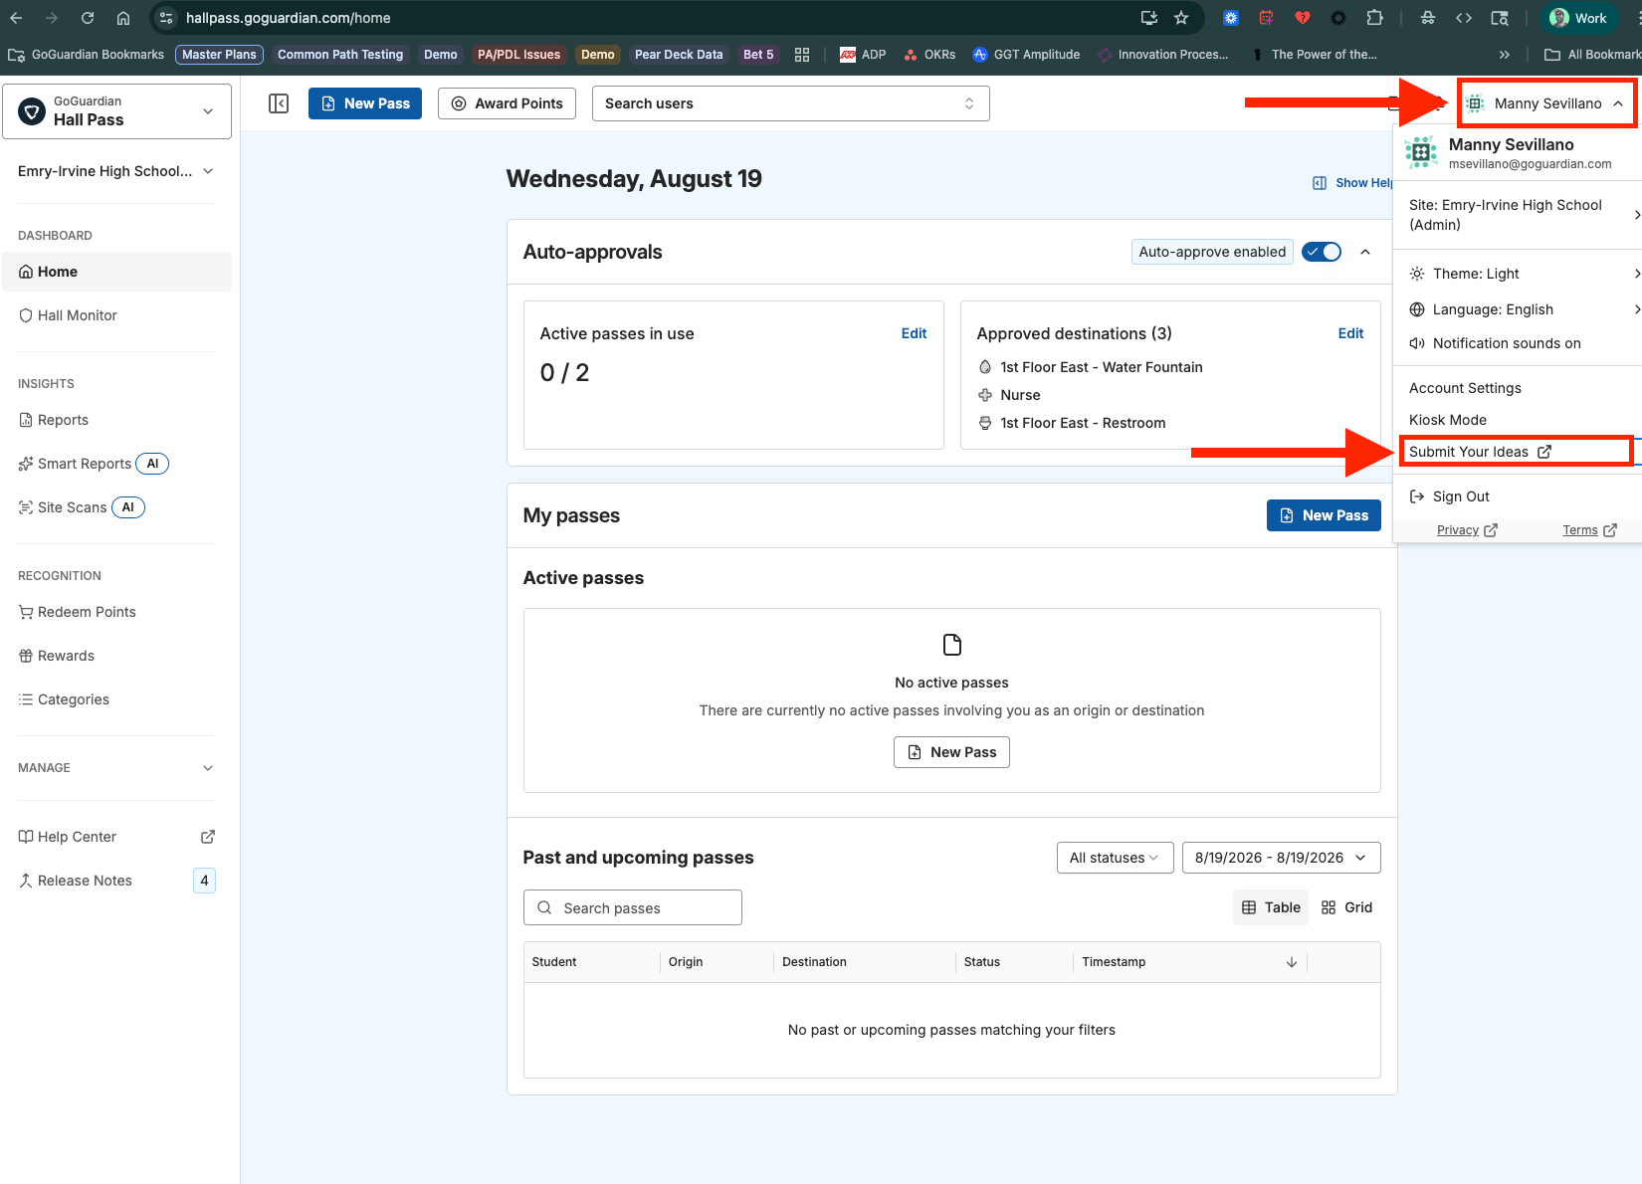The width and height of the screenshot is (1642, 1184).
Task: Open Smart Reports AI page
Action: pos(117,464)
